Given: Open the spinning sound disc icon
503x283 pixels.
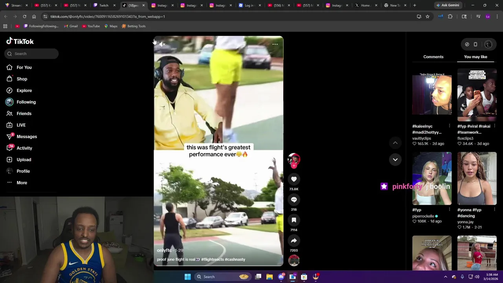Looking at the screenshot, I should coord(294,260).
